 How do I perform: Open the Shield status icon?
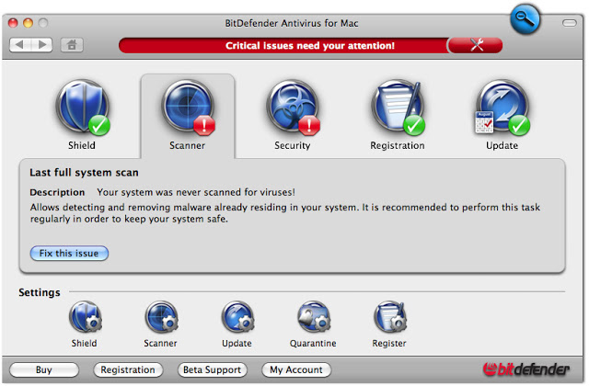[x=83, y=108]
